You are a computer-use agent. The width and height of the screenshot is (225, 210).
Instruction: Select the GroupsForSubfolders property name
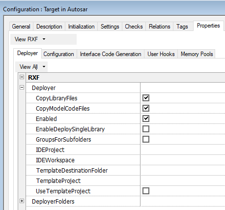coord(63,140)
